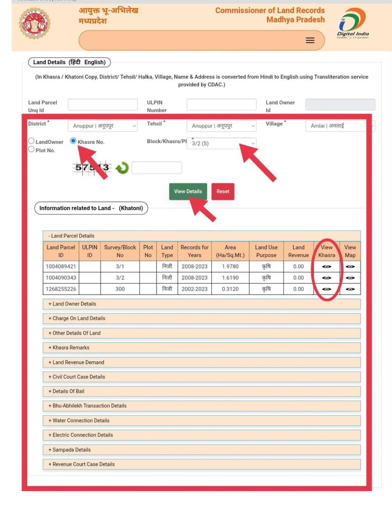Click the area value 1.9780
392x506 pixels.
[230, 266]
